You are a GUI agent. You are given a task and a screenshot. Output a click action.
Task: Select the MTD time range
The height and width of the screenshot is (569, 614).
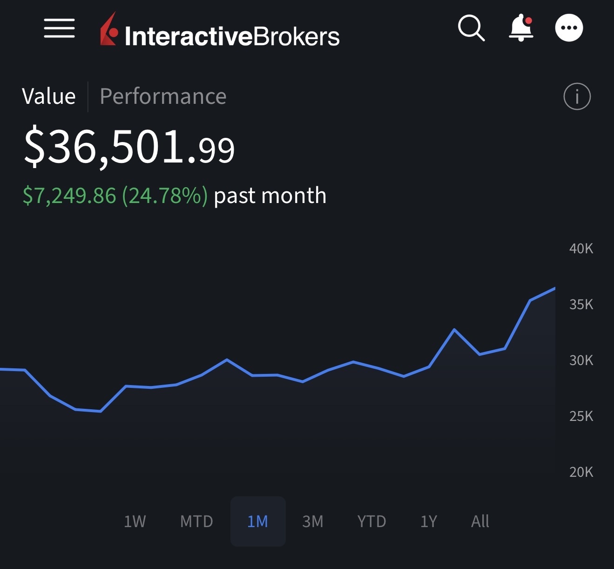(x=196, y=522)
